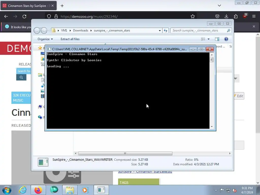Expand the Explorer address bar history dropdown
The image size is (260, 195).
tap(160, 30)
